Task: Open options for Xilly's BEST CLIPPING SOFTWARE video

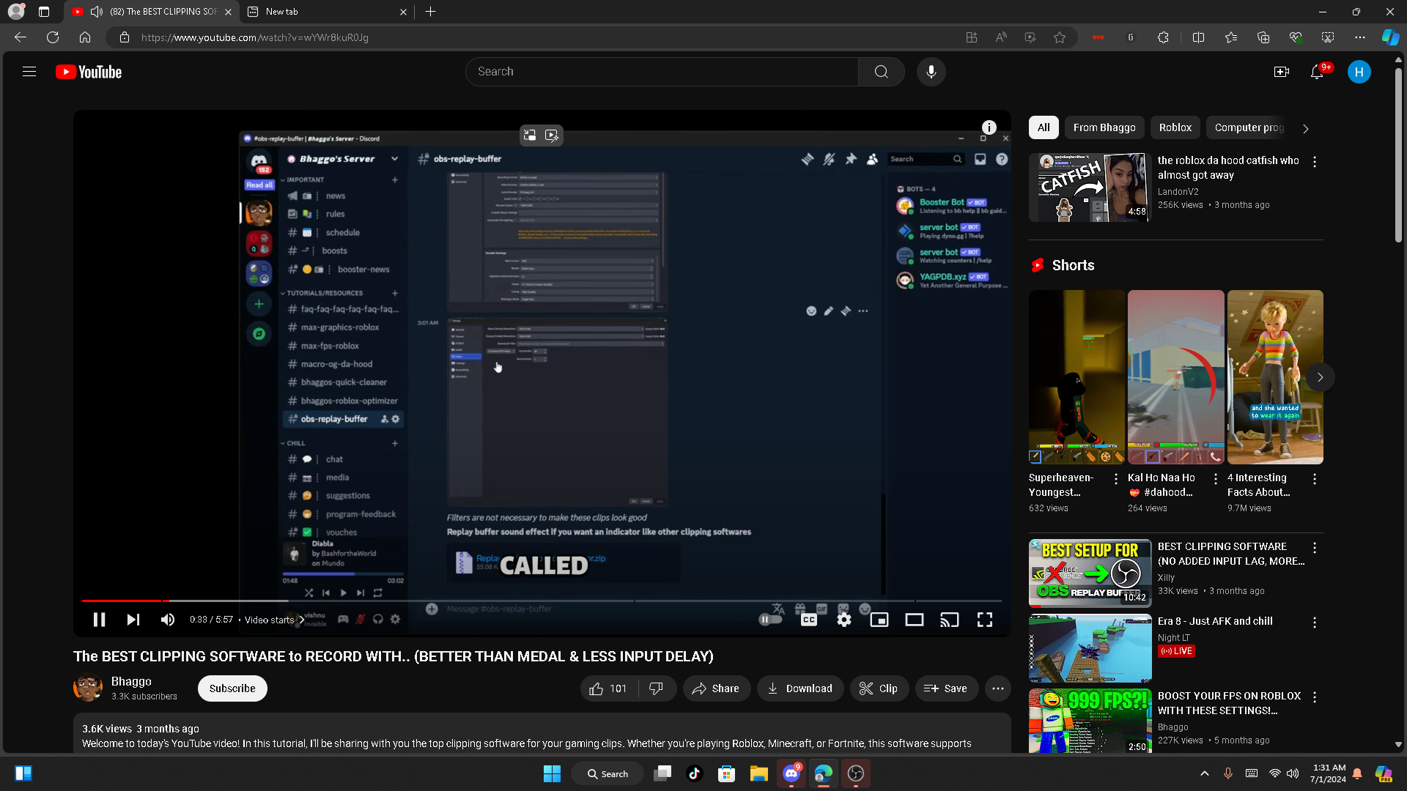Action: 1315,548
